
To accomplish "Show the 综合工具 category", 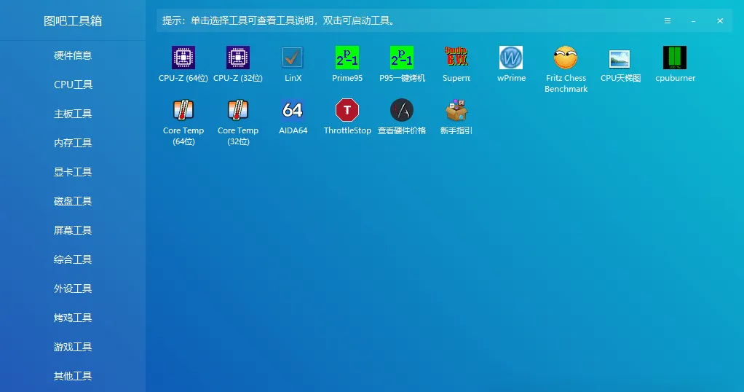I will tap(73, 259).
